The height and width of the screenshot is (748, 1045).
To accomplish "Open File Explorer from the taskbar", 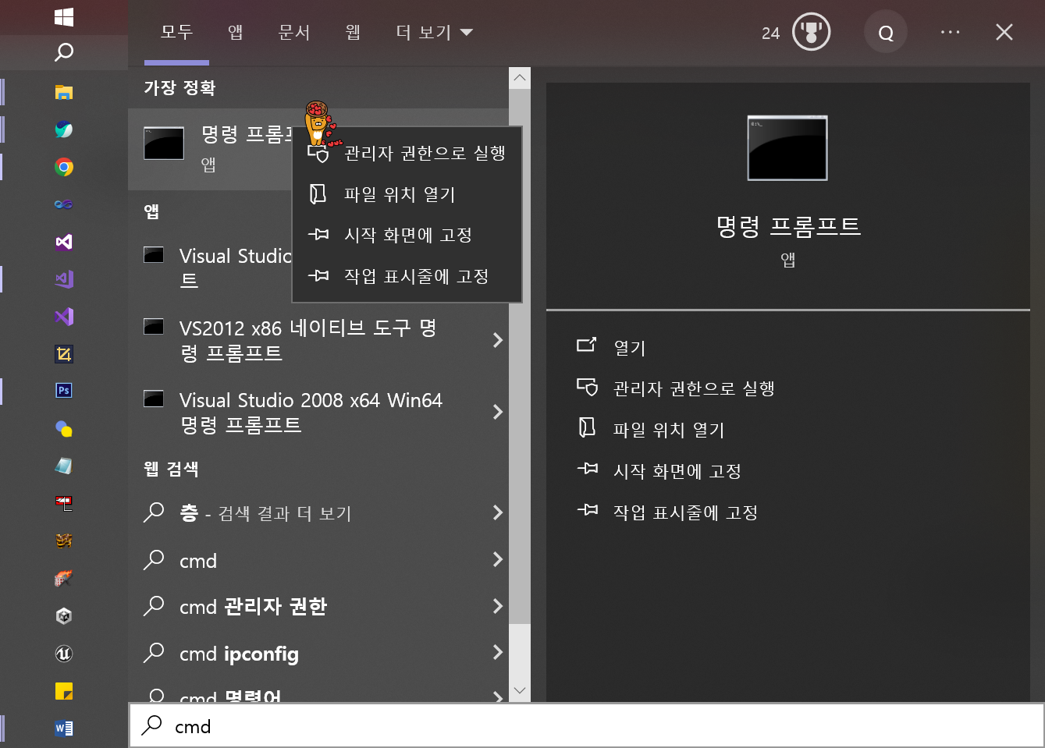I will (x=64, y=92).
